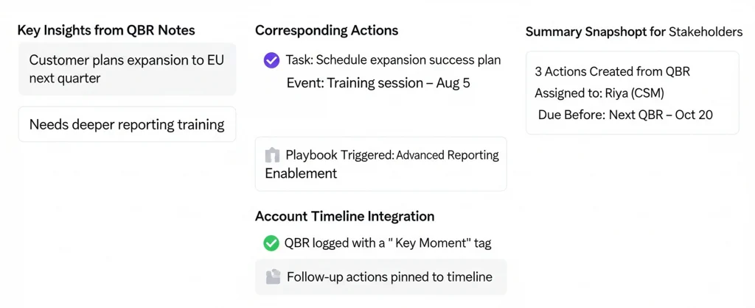Click the Summary Snapshot for Stakeholders heading
Image resolution: width=755 pixels, height=308 pixels.
tap(633, 32)
